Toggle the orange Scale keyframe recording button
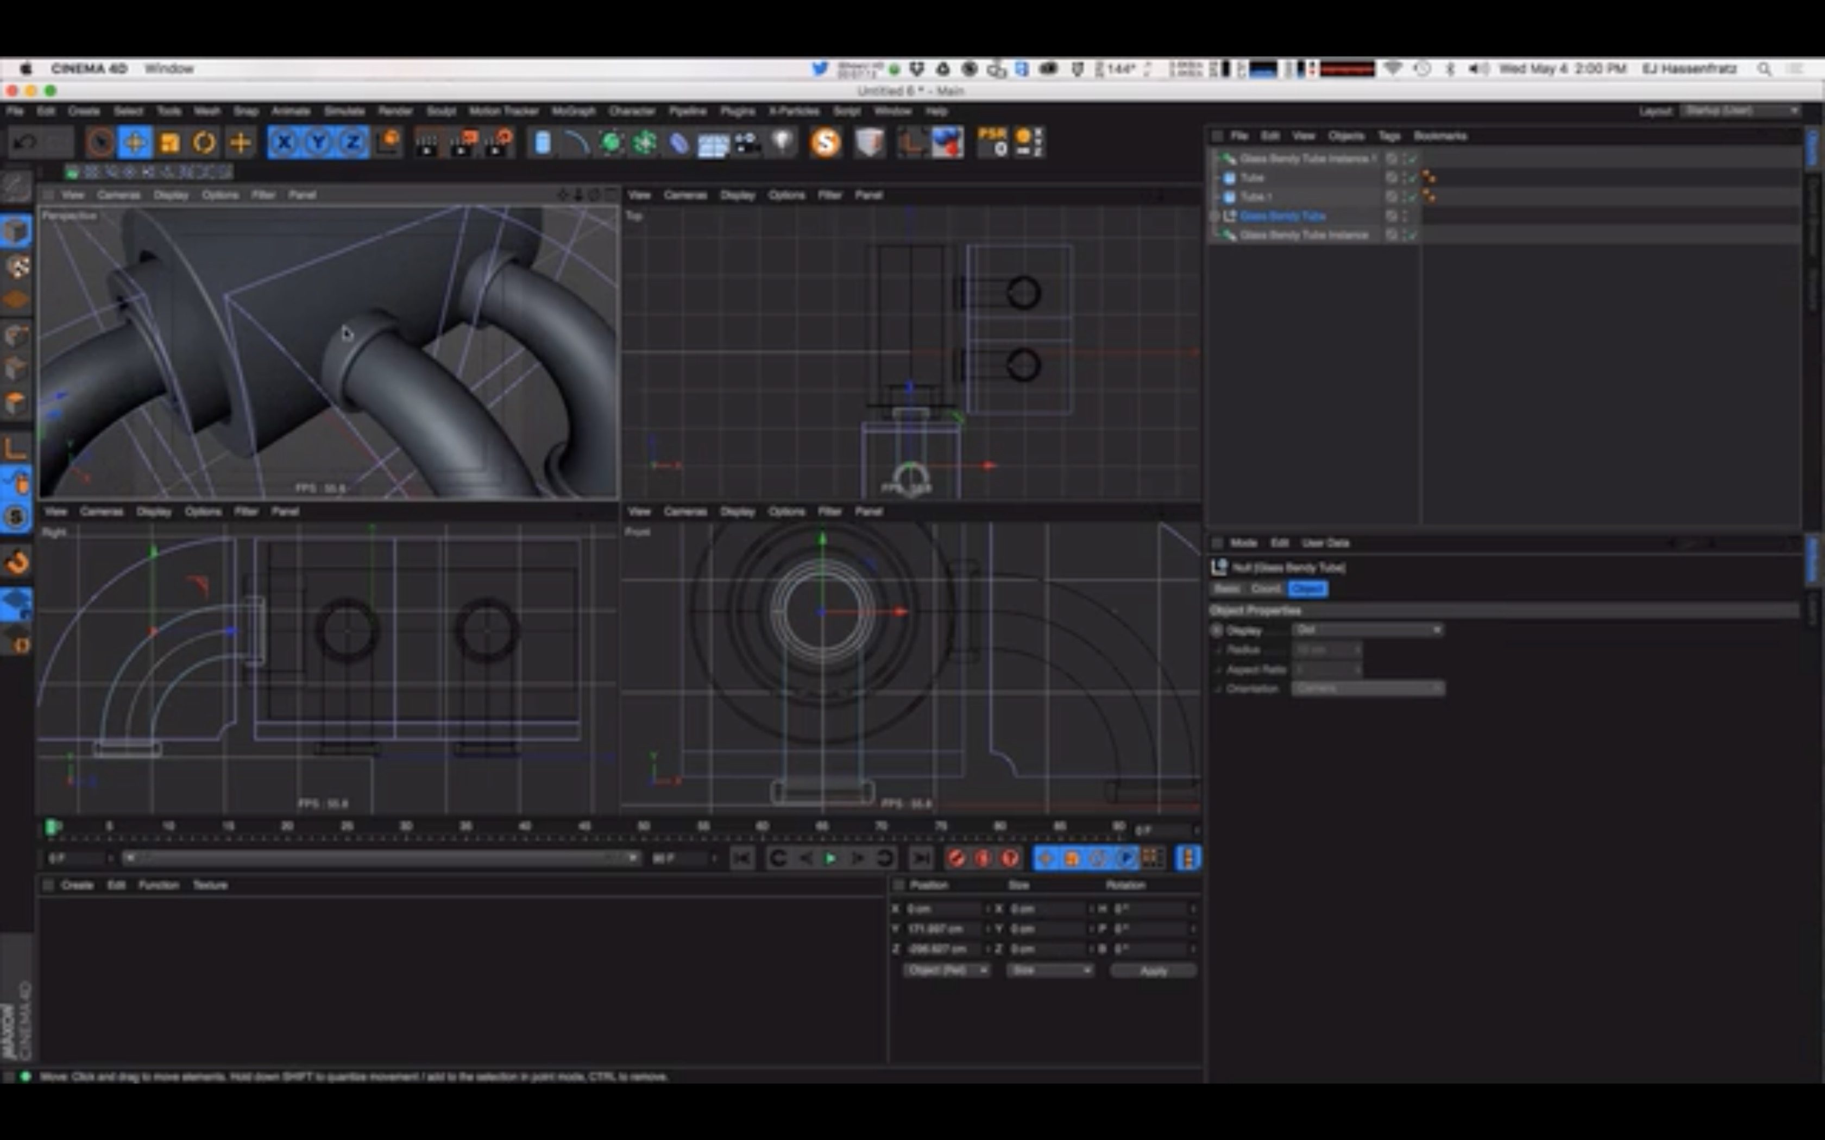 point(1072,858)
